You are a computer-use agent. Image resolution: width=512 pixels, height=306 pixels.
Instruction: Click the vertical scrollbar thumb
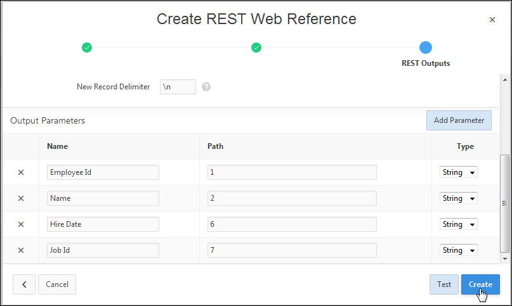pyautogui.click(x=504, y=203)
